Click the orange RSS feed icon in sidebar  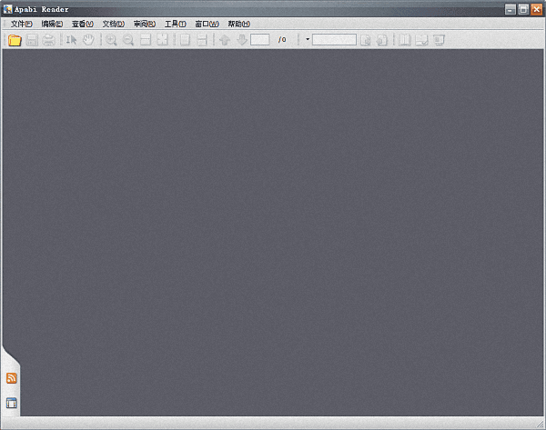pyautogui.click(x=12, y=378)
